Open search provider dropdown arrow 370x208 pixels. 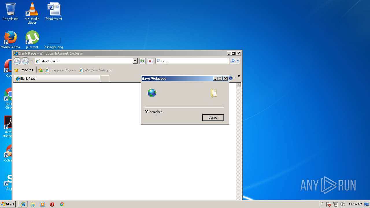[238, 61]
